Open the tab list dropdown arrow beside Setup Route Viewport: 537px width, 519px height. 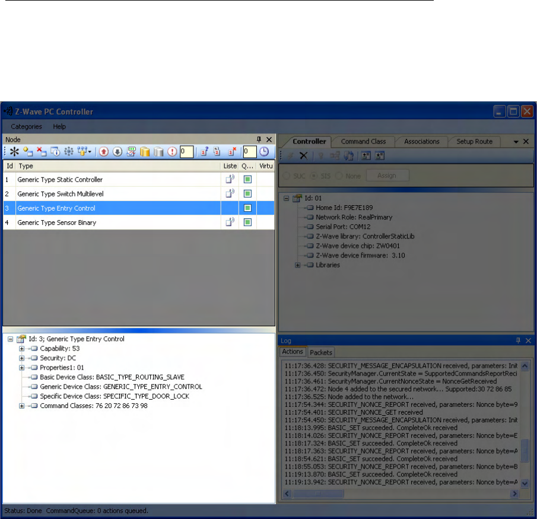[516, 142]
